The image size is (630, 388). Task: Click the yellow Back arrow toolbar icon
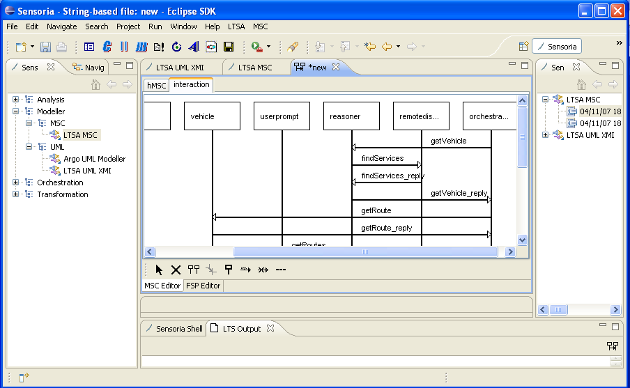tap(387, 47)
